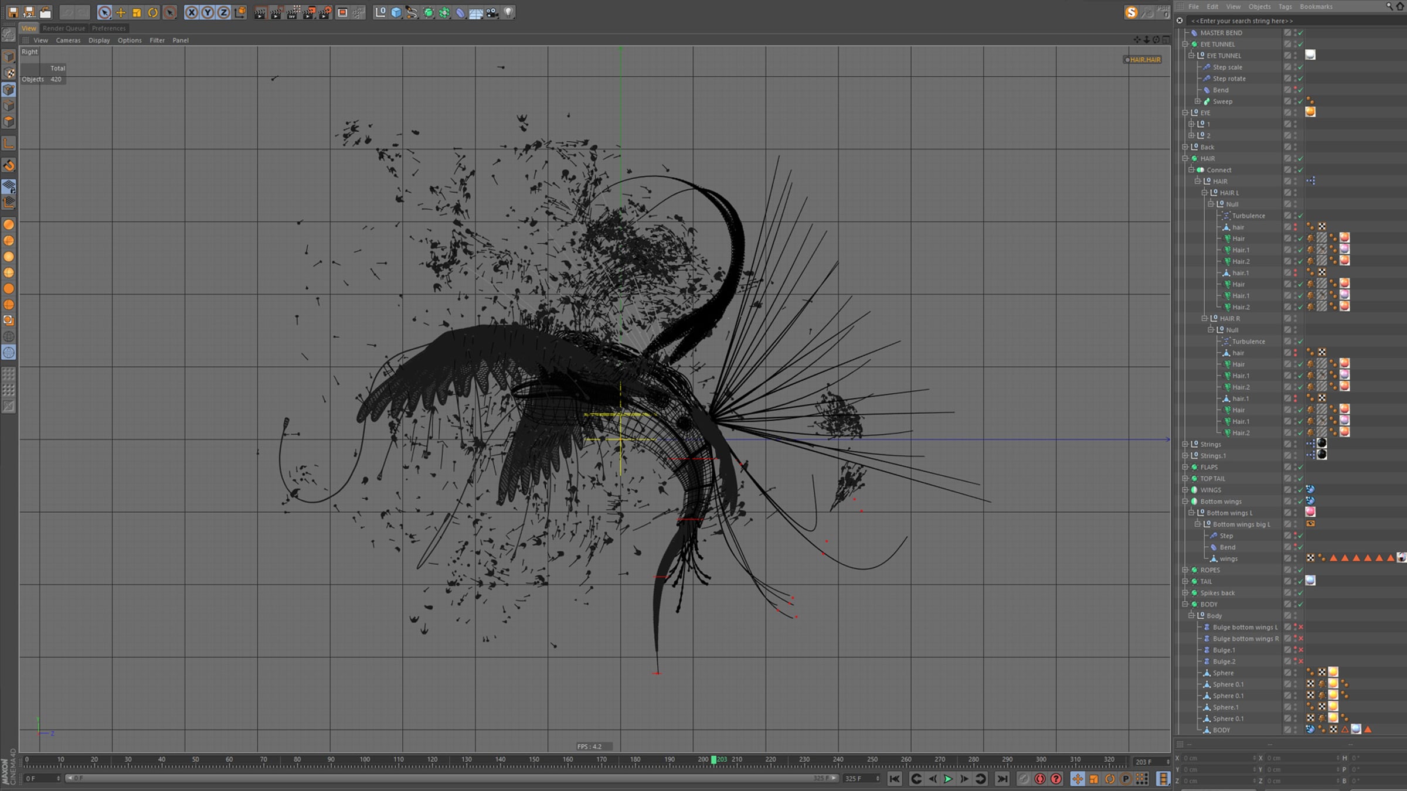Expand the Sweep object
1407x791 pixels.
(1198, 101)
